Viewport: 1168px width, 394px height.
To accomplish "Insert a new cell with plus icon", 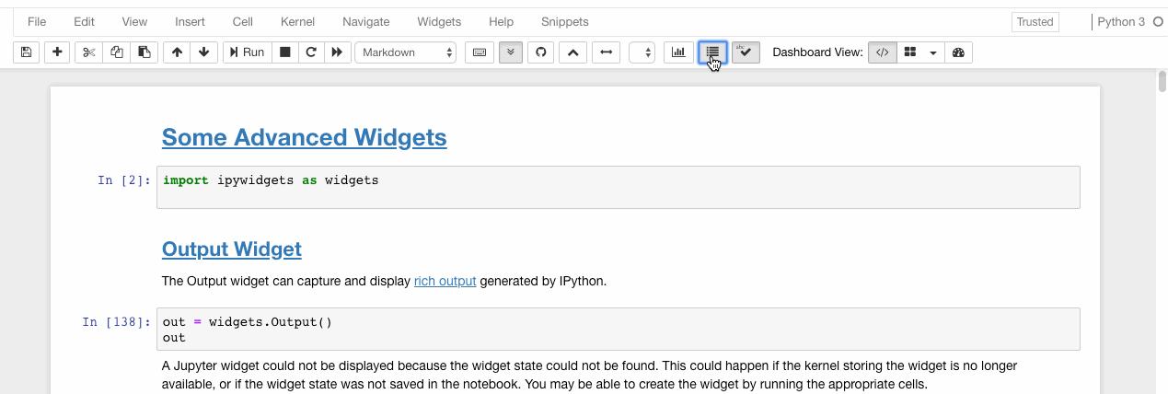I will click(57, 52).
